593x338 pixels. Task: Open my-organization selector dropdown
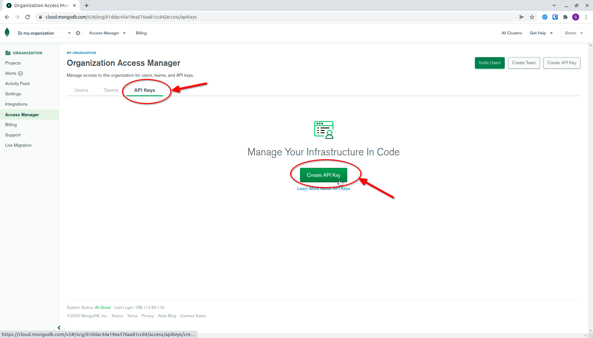point(44,33)
